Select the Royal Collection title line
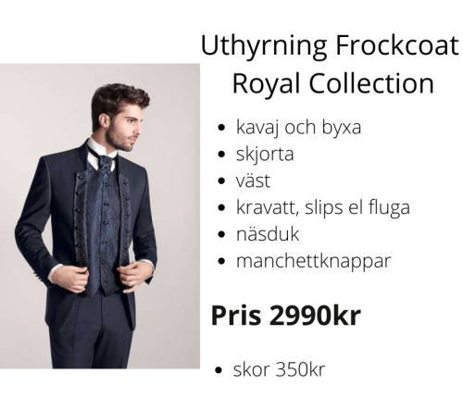463x398 pixels. (x=333, y=83)
